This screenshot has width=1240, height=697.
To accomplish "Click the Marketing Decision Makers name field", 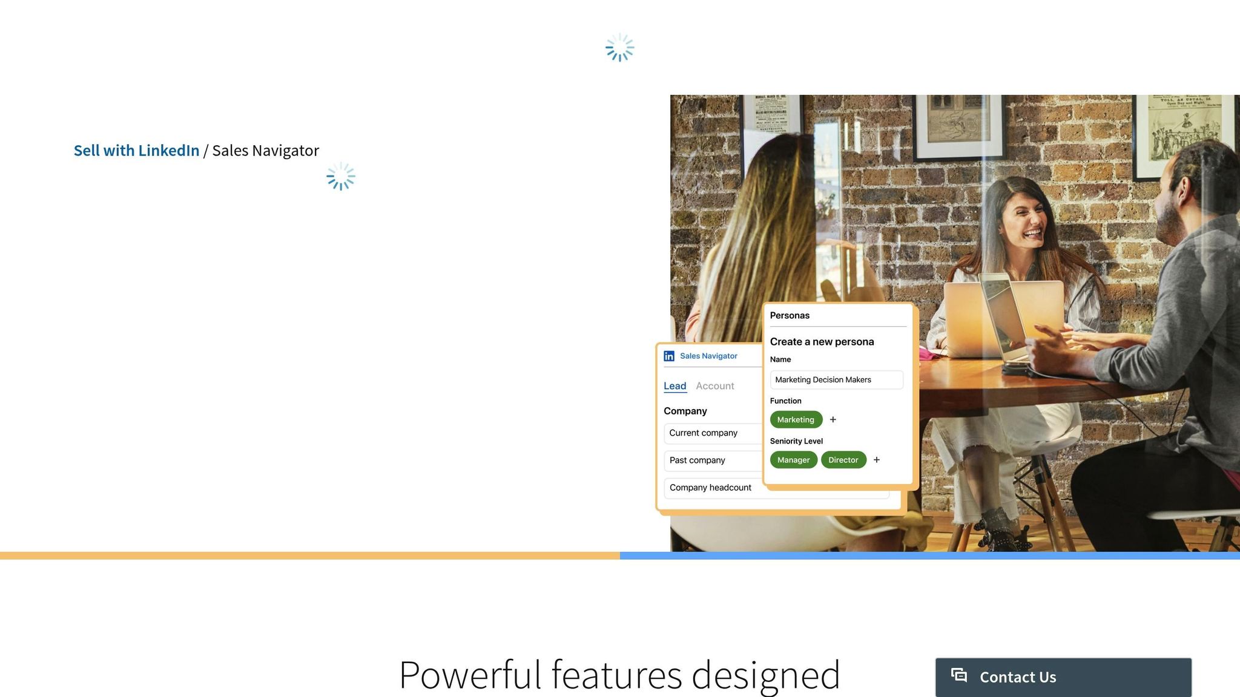I will tap(836, 380).
